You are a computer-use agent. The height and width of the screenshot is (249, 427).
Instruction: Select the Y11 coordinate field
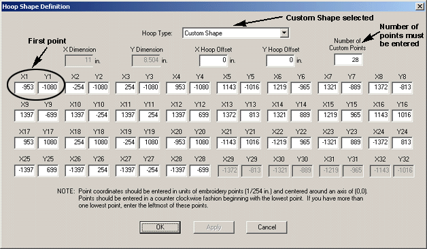(150, 116)
